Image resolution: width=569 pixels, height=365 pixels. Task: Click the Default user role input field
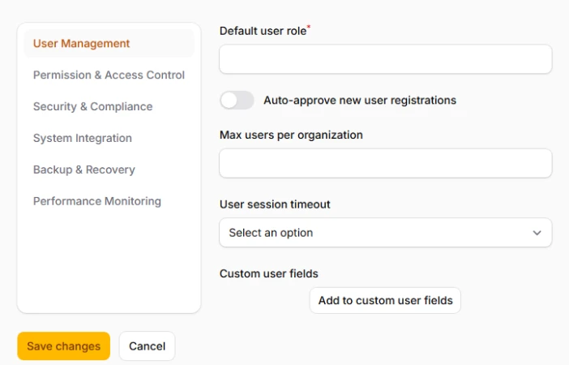pyautogui.click(x=385, y=59)
